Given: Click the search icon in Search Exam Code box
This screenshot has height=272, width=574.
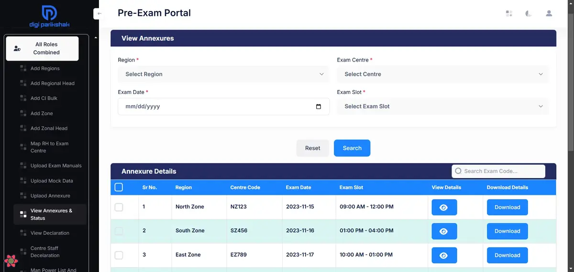Looking at the screenshot, I should click(458, 171).
